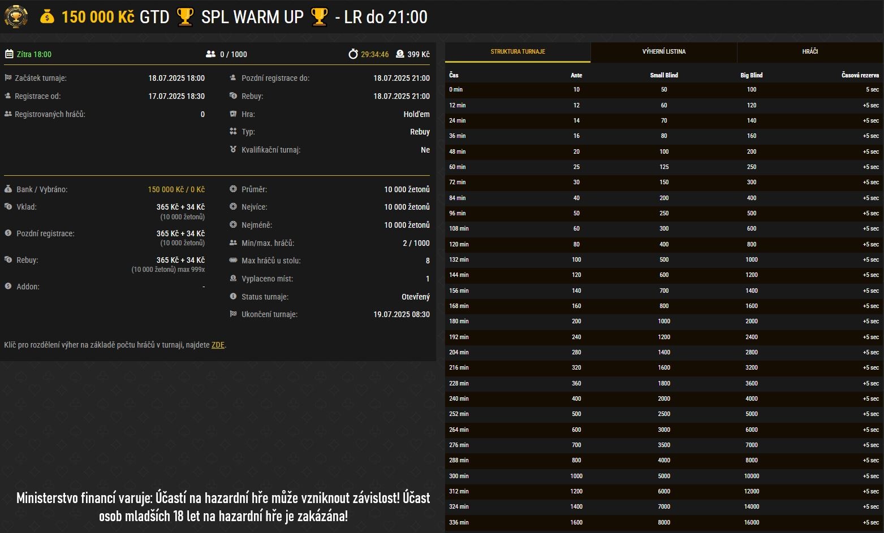Click the Big Blind column header
884x533 pixels.
(x=751, y=75)
